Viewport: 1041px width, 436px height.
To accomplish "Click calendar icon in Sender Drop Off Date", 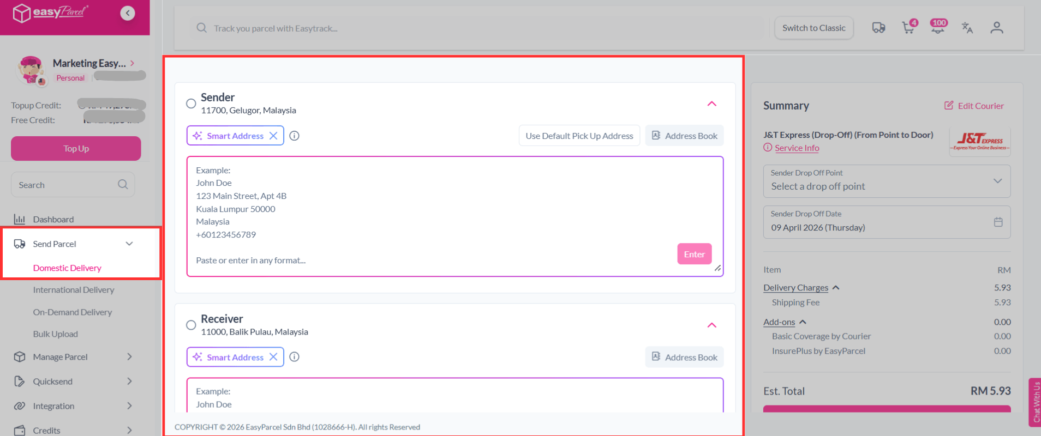I will [998, 222].
